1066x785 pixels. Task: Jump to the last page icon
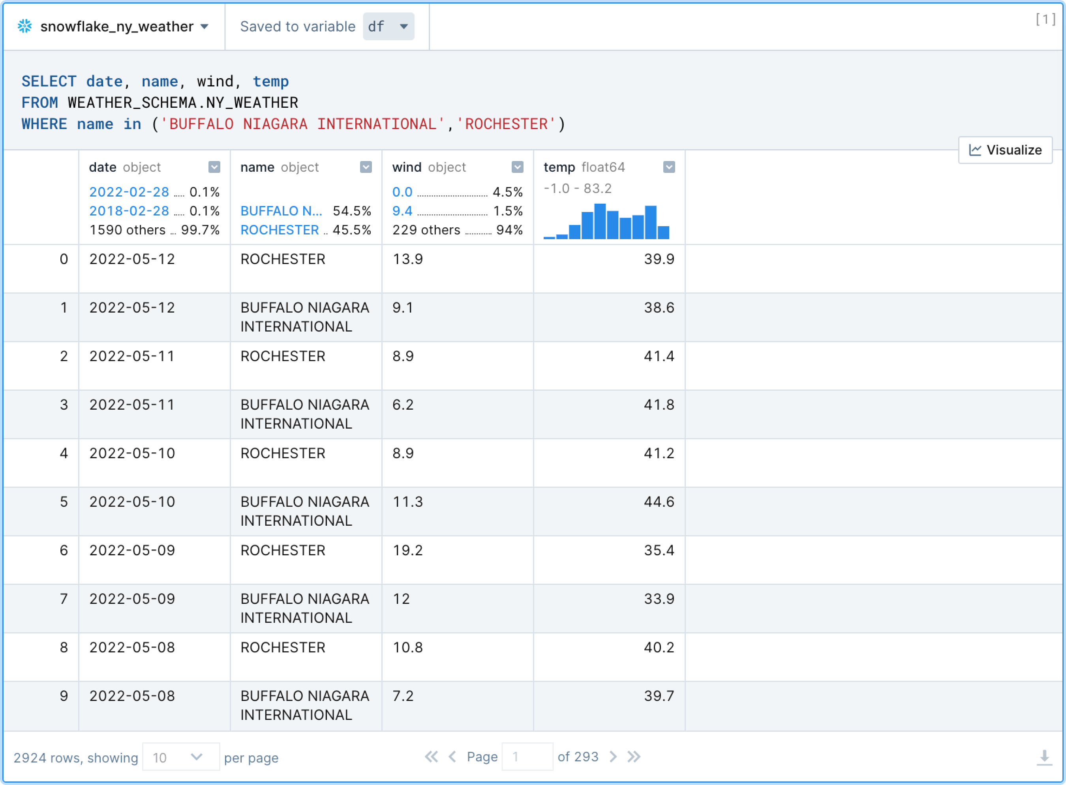[x=634, y=757]
